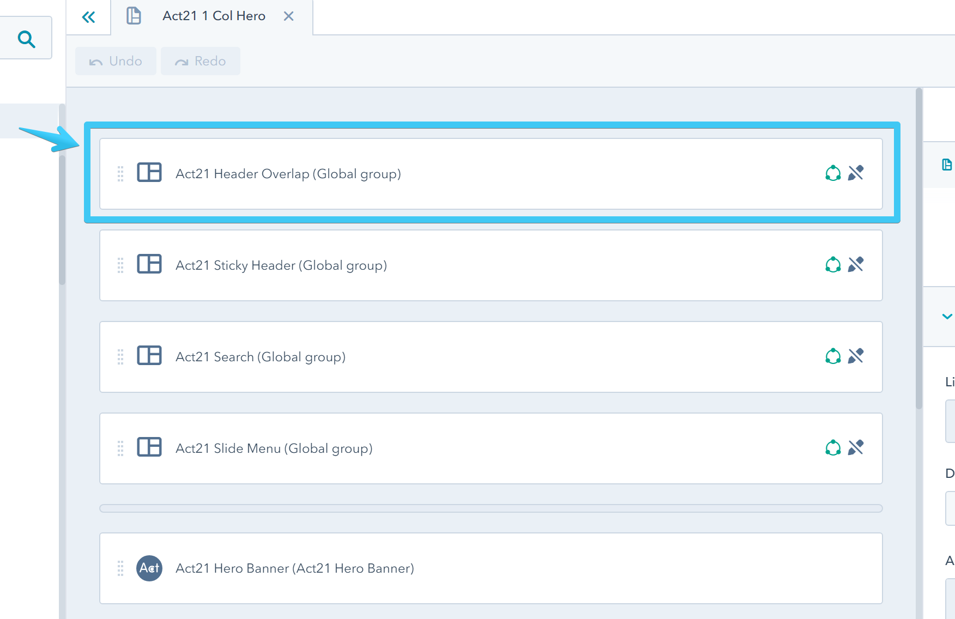Image resolution: width=955 pixels, height=619 pixels.
Task: Click the Redo button
Action: click(200, 61)
